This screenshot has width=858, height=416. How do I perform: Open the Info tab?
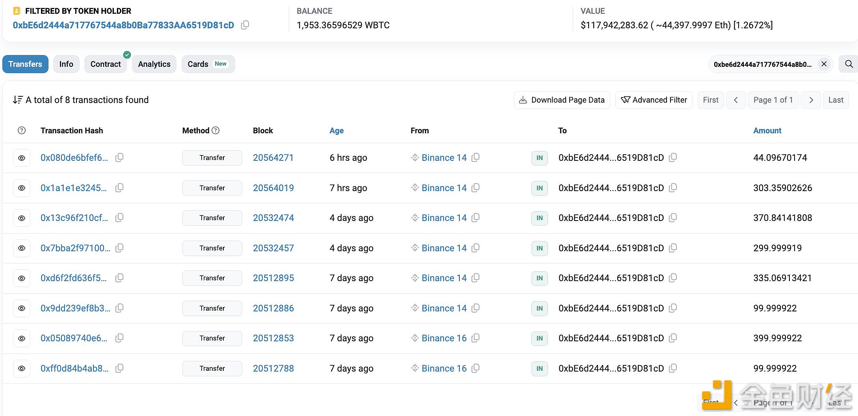[66, 64]
